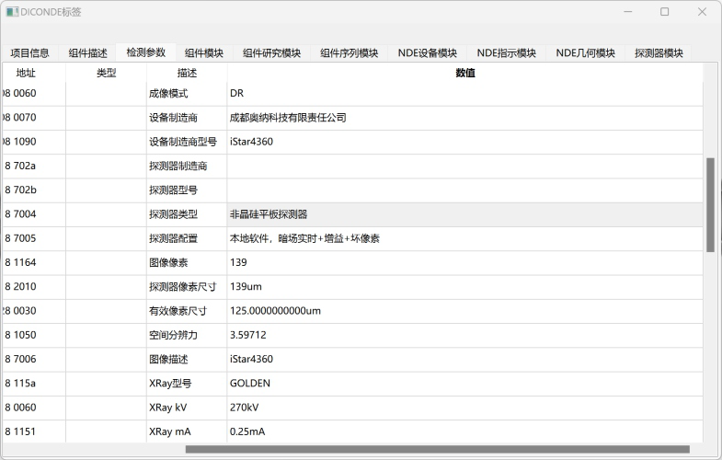Image resolution: width=722 pixels, height=460 pixels.
Task: Click the 地址 column header
Action: pos(26,73)
